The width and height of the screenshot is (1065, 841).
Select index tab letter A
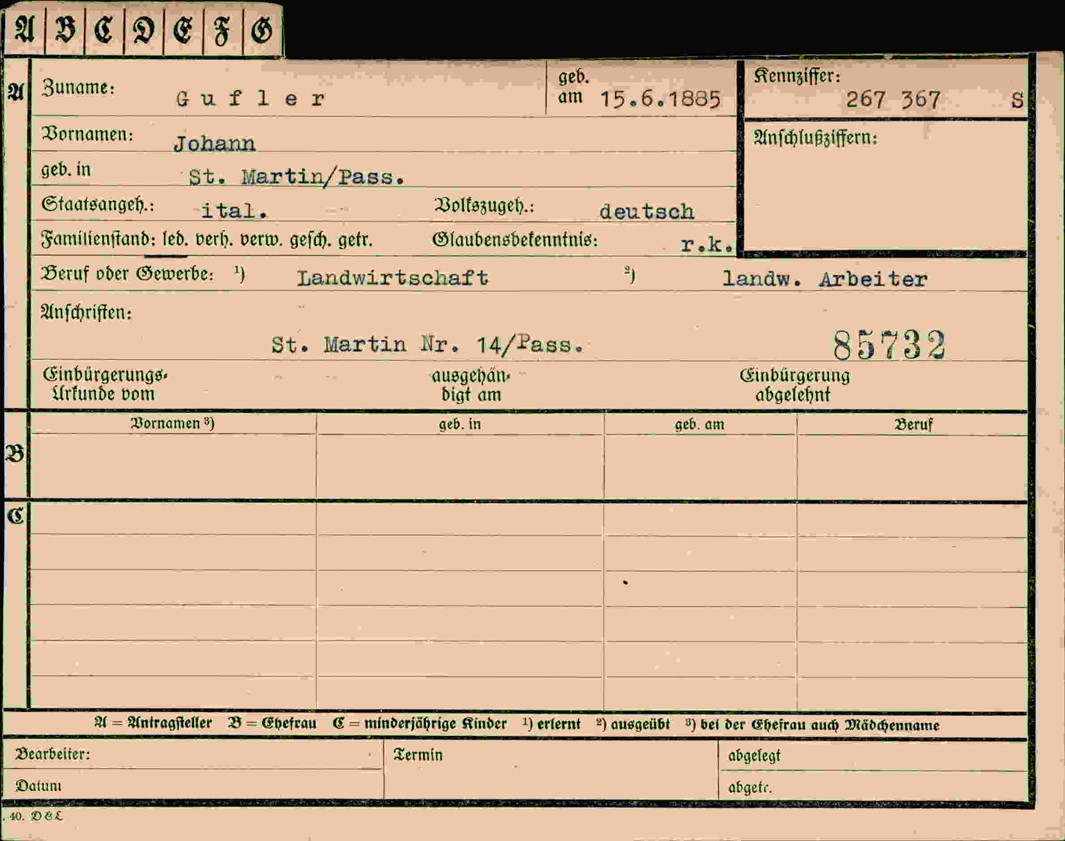coord(24,30)
